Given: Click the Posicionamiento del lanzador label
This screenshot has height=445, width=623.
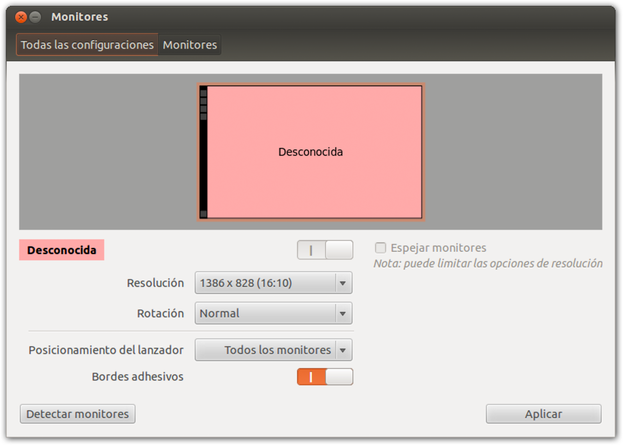Looking at the screenshot, I should (x=106, y=350).
